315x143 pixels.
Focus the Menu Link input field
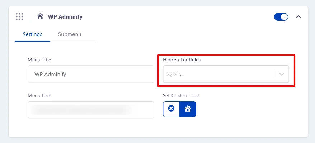(x=91, y=110)
